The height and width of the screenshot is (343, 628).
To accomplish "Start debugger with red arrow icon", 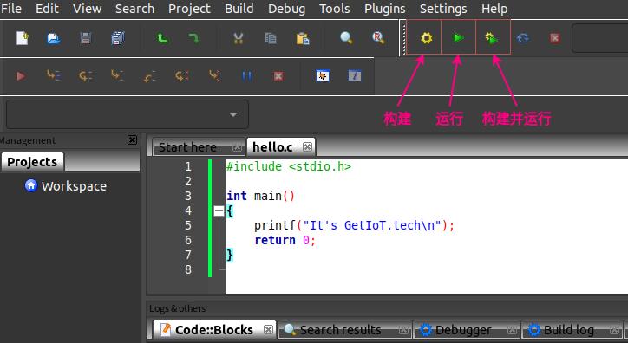I will coord(21,75).
